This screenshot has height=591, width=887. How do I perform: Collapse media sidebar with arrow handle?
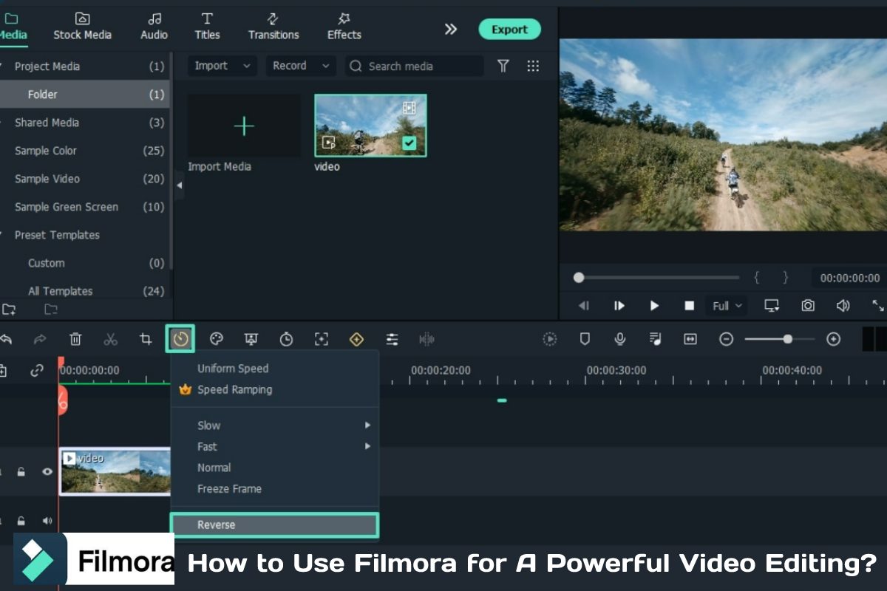[180, 185]
